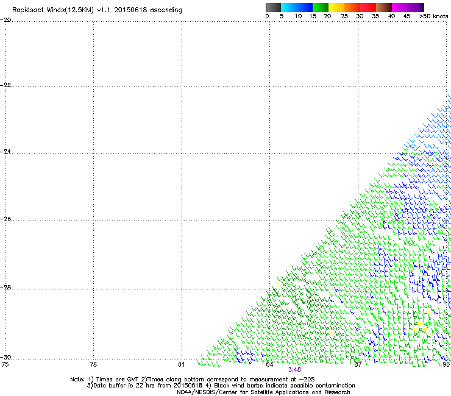Click the yellow 20-25 knots legend segment
This screenshot has width=451, height=396.
coord(336,7)
